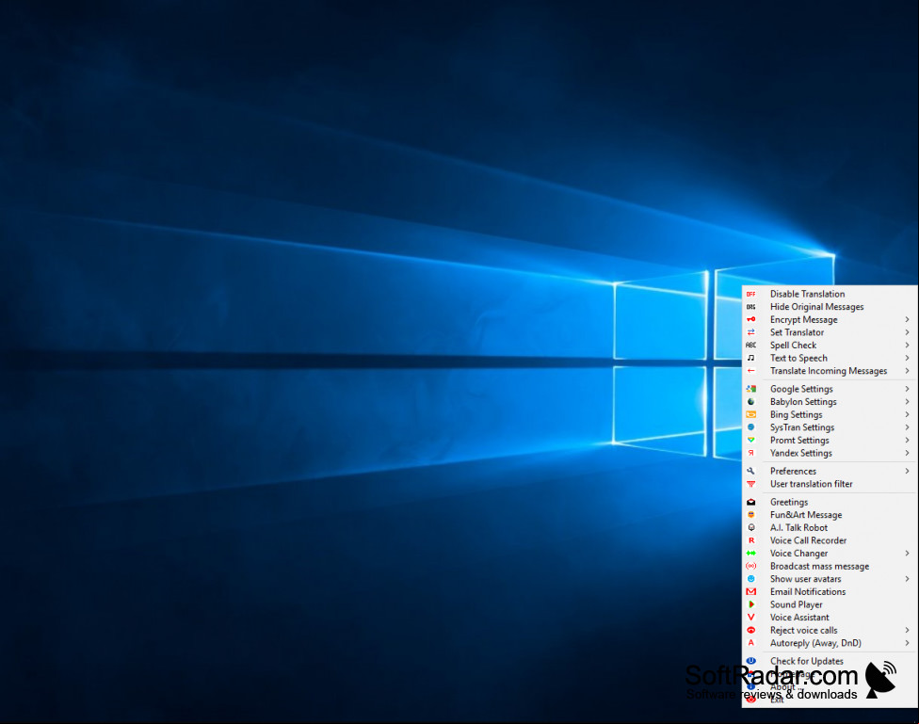919x724 pixels.
Task: Open User translation filter
Action: (829, 484)
